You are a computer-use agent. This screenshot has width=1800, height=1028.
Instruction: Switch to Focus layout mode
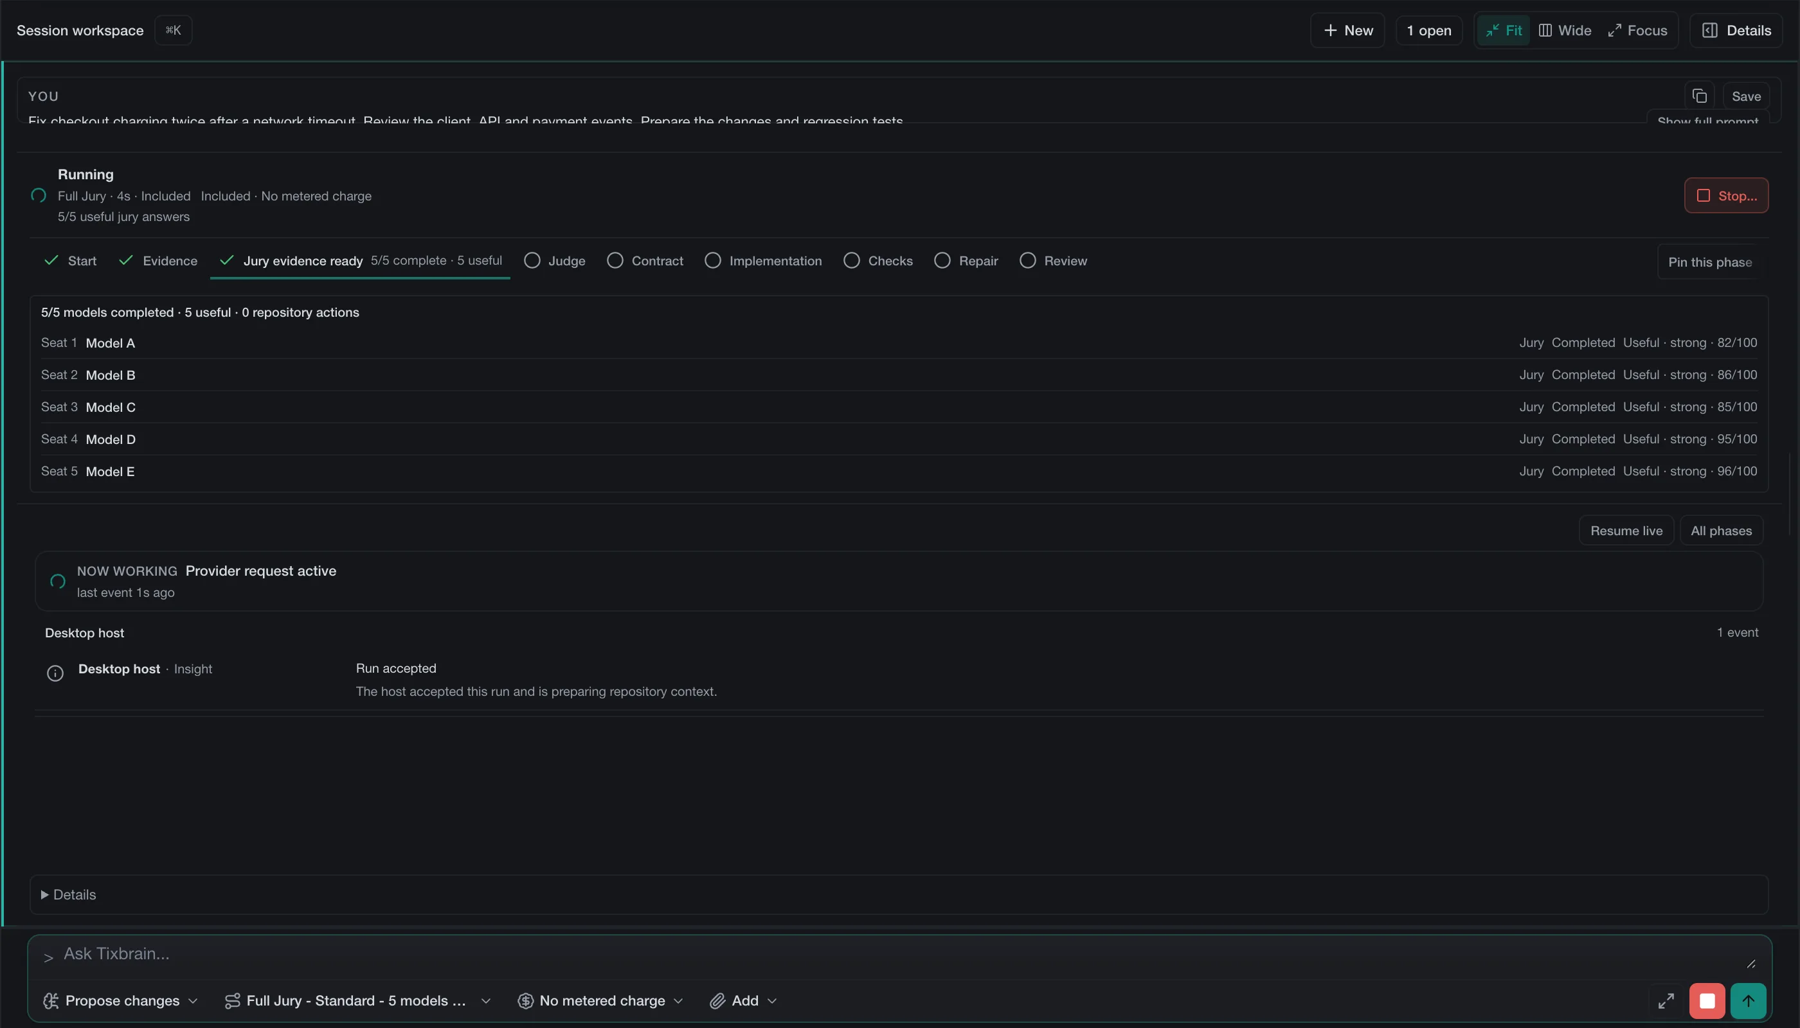pos(1637,30)
